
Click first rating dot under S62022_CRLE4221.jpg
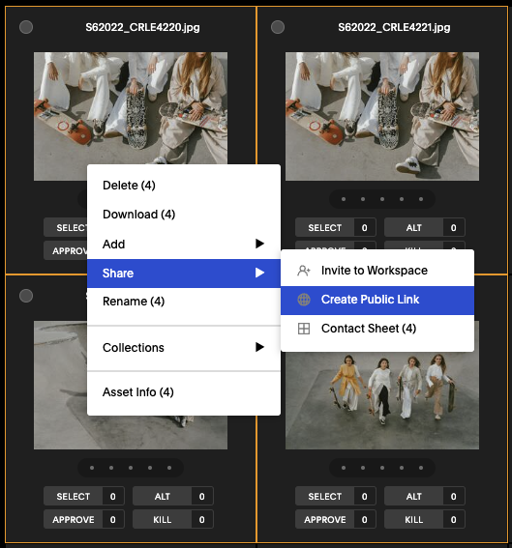[344, 199]
